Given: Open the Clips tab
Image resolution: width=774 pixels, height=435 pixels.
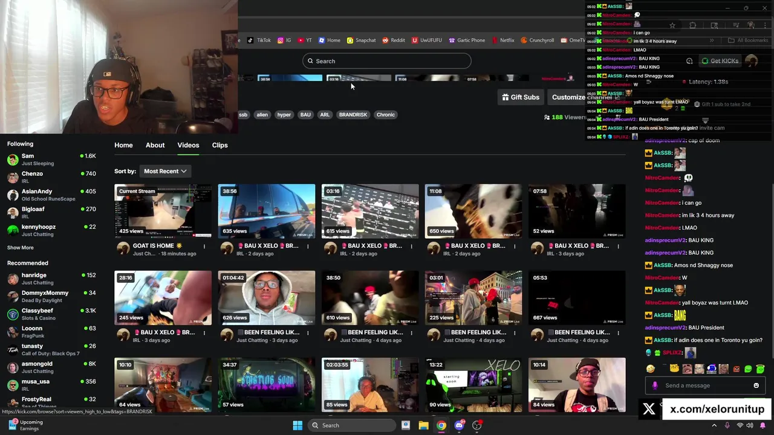Looking at the screenshot, I should [220, 145].
